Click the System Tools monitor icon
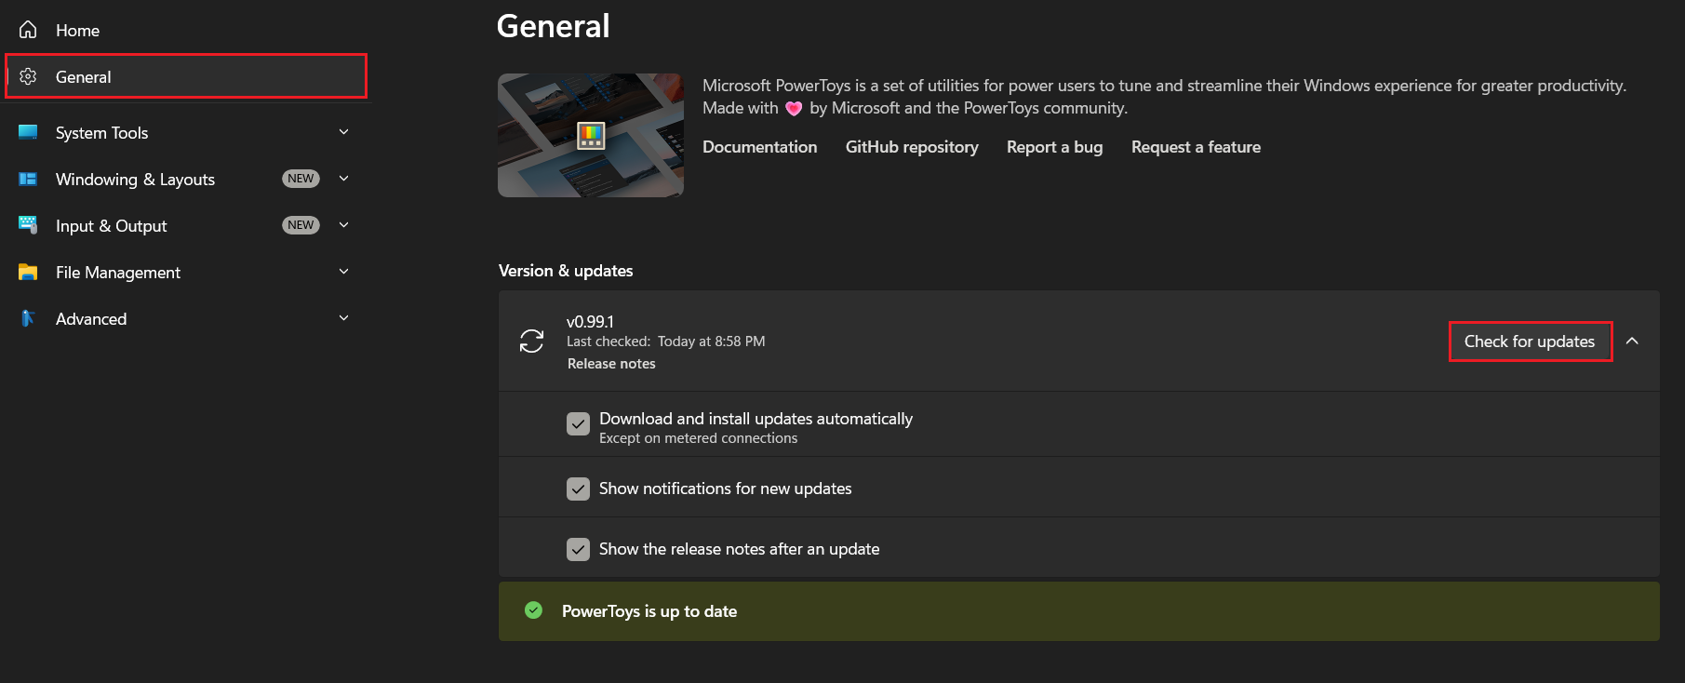The image size is (1685, 683). tap(28, 132)
